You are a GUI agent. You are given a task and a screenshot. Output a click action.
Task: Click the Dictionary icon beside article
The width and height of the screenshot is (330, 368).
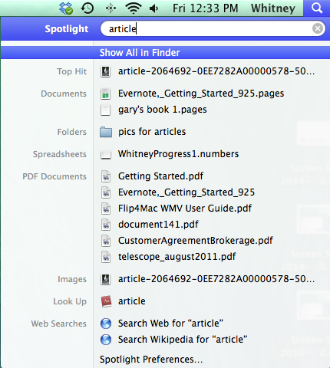(x=106, y=301)
